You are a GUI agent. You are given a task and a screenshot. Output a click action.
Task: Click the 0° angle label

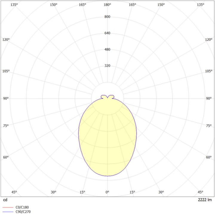107,192
